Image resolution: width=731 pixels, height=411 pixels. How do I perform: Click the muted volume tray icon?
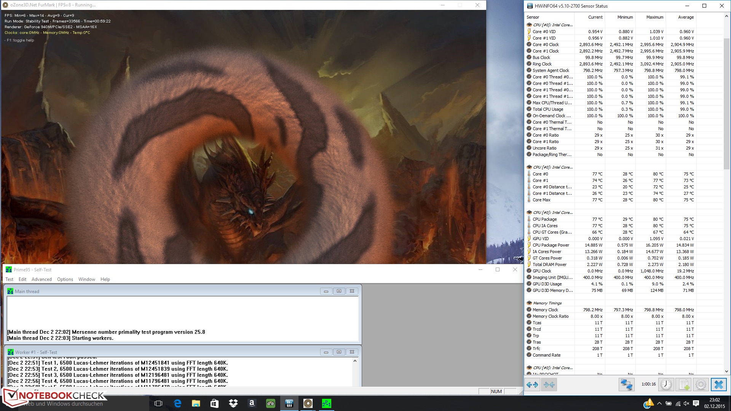click(x=687, y=403)
